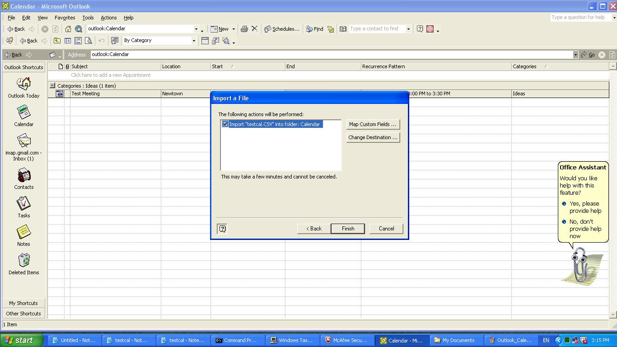Click the Print toolbar icon
This screenshot has width=617, height=347.
click(x=244, y=29)
